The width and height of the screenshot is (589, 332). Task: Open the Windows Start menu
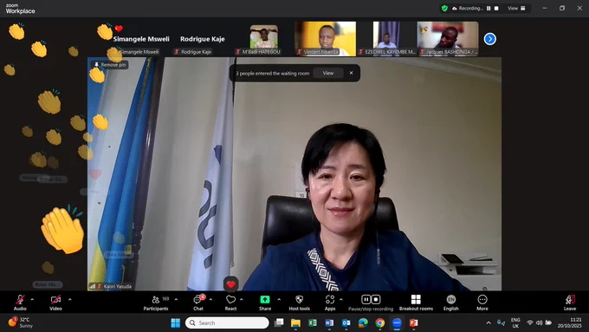tap(176, 322)
